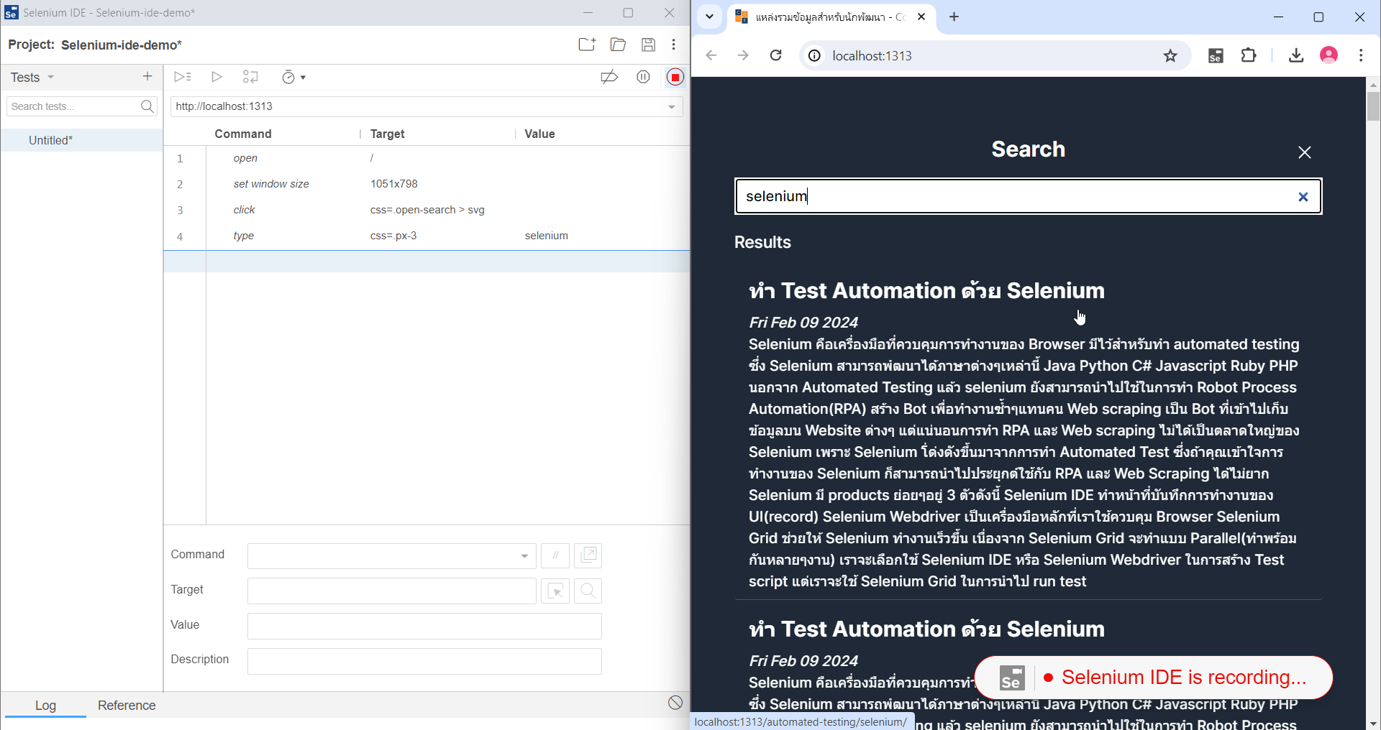
Task: Stop recording in Selenium IDE
Action: point(675,77)
